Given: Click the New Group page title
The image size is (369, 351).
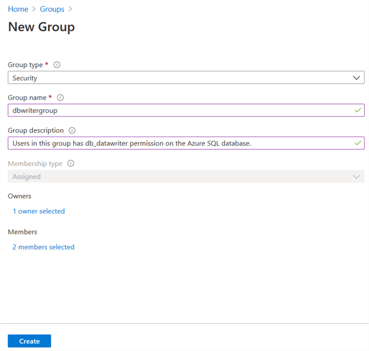Looking at the screenshot, I should coord(41,27).
